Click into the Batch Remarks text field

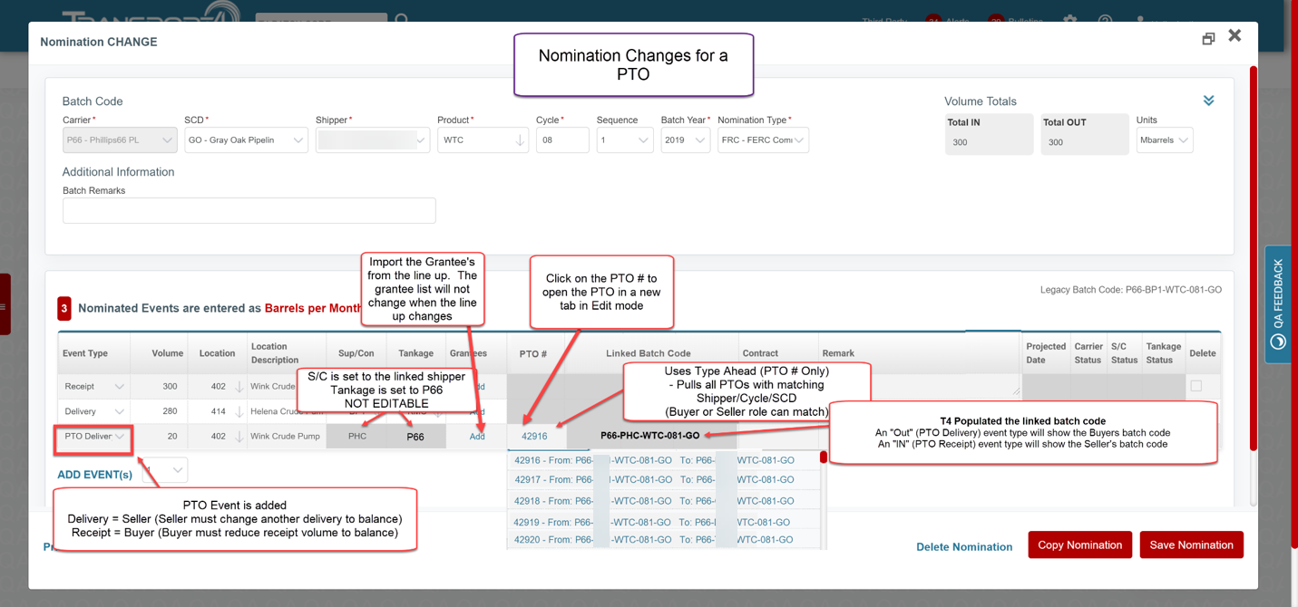(x=249, y=210)
